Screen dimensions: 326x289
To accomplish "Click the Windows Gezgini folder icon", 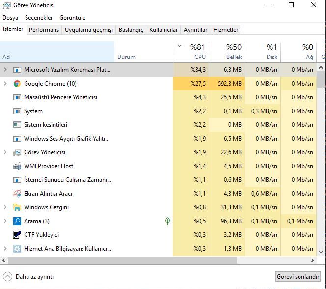I will (17, 207).
